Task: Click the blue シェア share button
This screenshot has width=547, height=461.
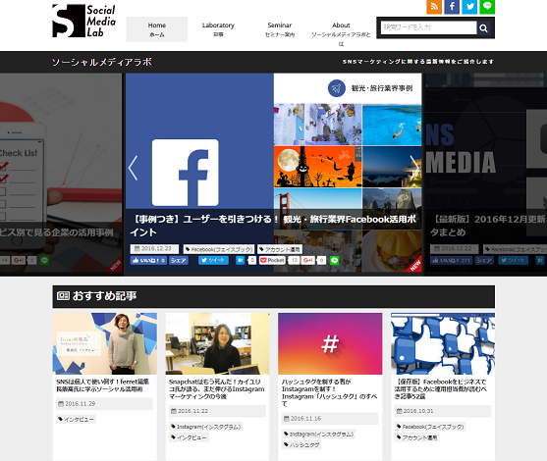Action: (x=179, y=260)
